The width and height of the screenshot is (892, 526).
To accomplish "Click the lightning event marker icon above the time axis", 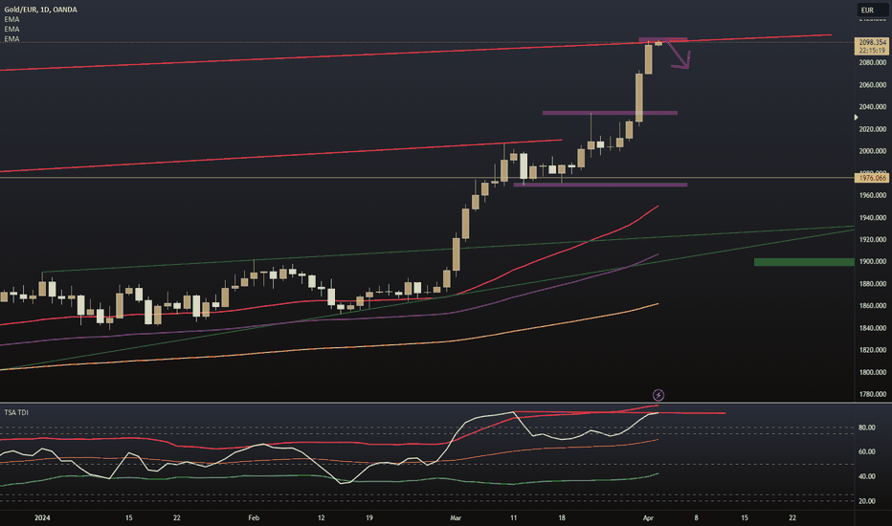I will [658, 395].
